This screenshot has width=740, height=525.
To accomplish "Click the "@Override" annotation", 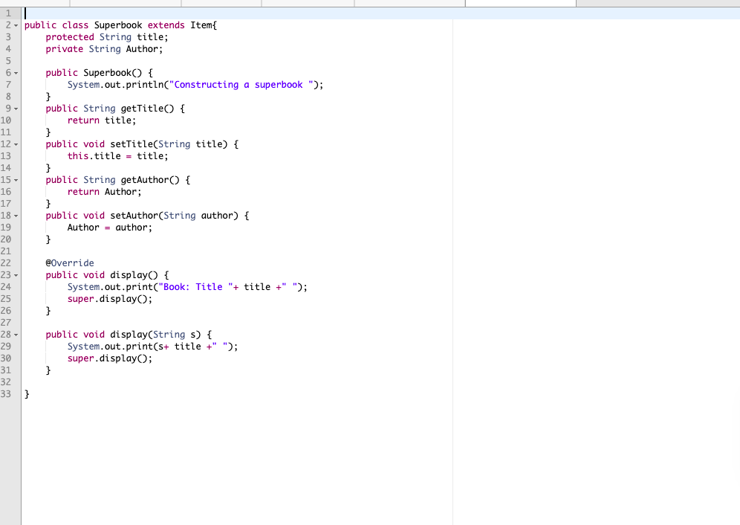I will [x=70, y=262].
